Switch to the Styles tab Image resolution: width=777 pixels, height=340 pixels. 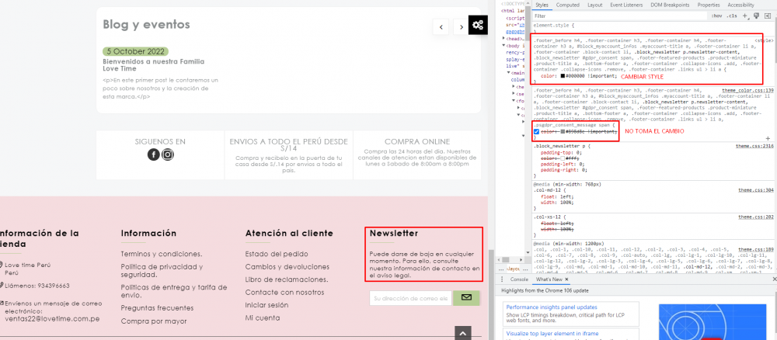click(542, 5)
